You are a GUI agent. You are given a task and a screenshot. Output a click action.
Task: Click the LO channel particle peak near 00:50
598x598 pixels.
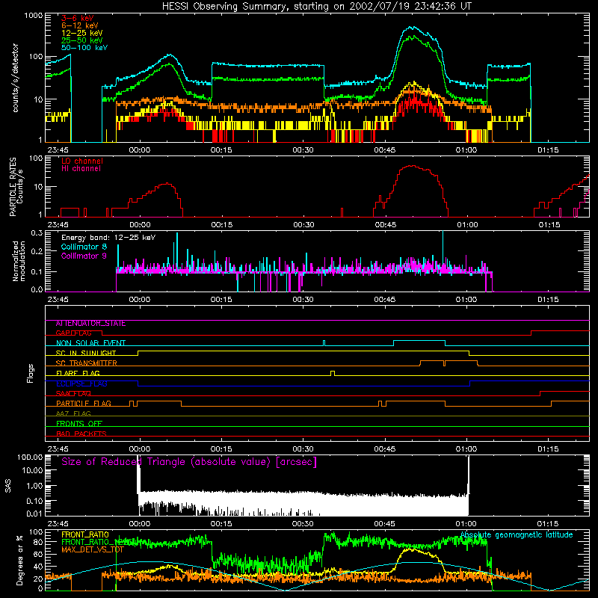point(412,166)
